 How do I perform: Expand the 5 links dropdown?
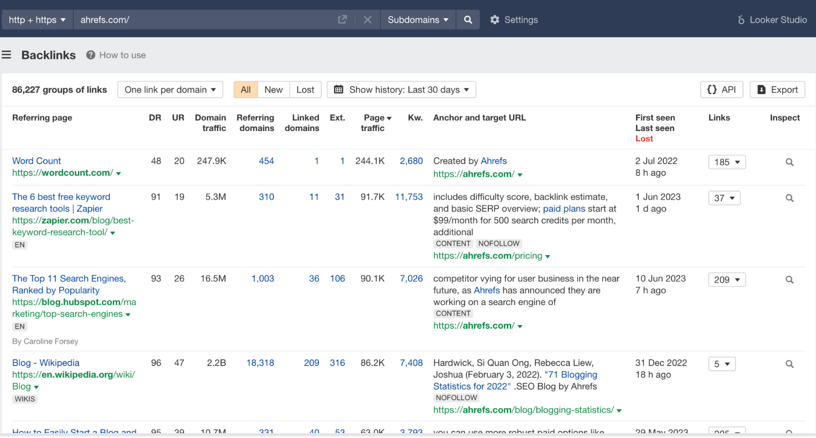[x=722, y=364]
